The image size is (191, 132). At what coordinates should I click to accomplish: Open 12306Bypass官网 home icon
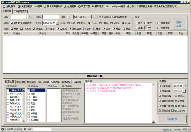[x=107, y=7]
